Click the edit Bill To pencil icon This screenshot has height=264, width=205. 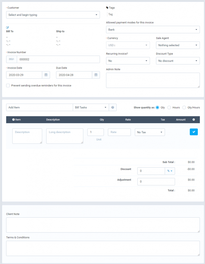tap(7, 27)
